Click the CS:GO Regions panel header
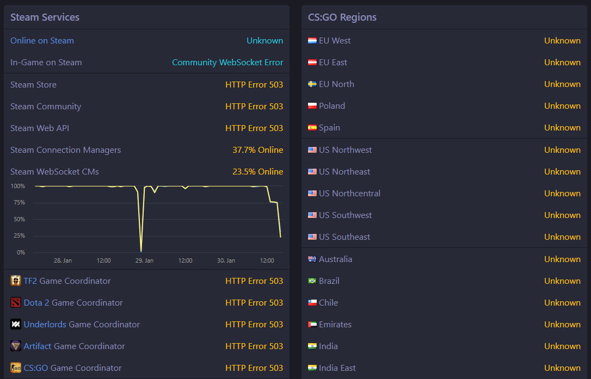This screenshot has width=591, height=379. click(x=342, y=17)
